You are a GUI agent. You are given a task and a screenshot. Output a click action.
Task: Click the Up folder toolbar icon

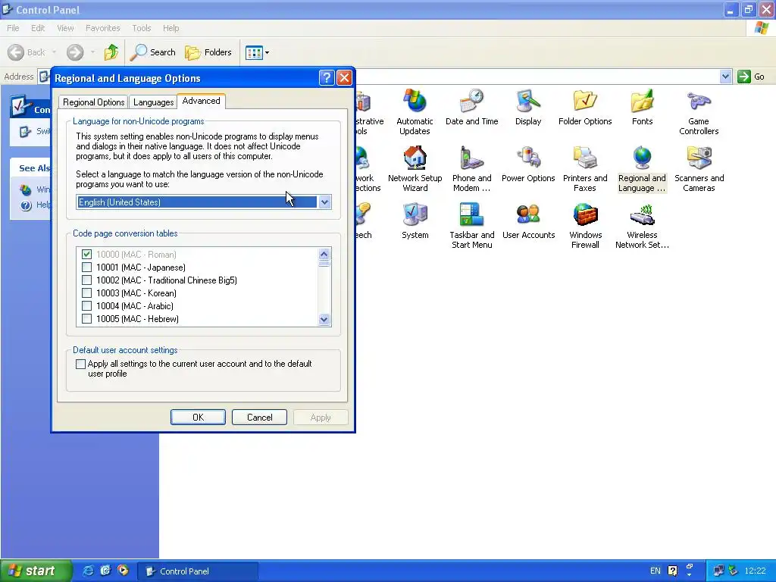tap(111, 52)
